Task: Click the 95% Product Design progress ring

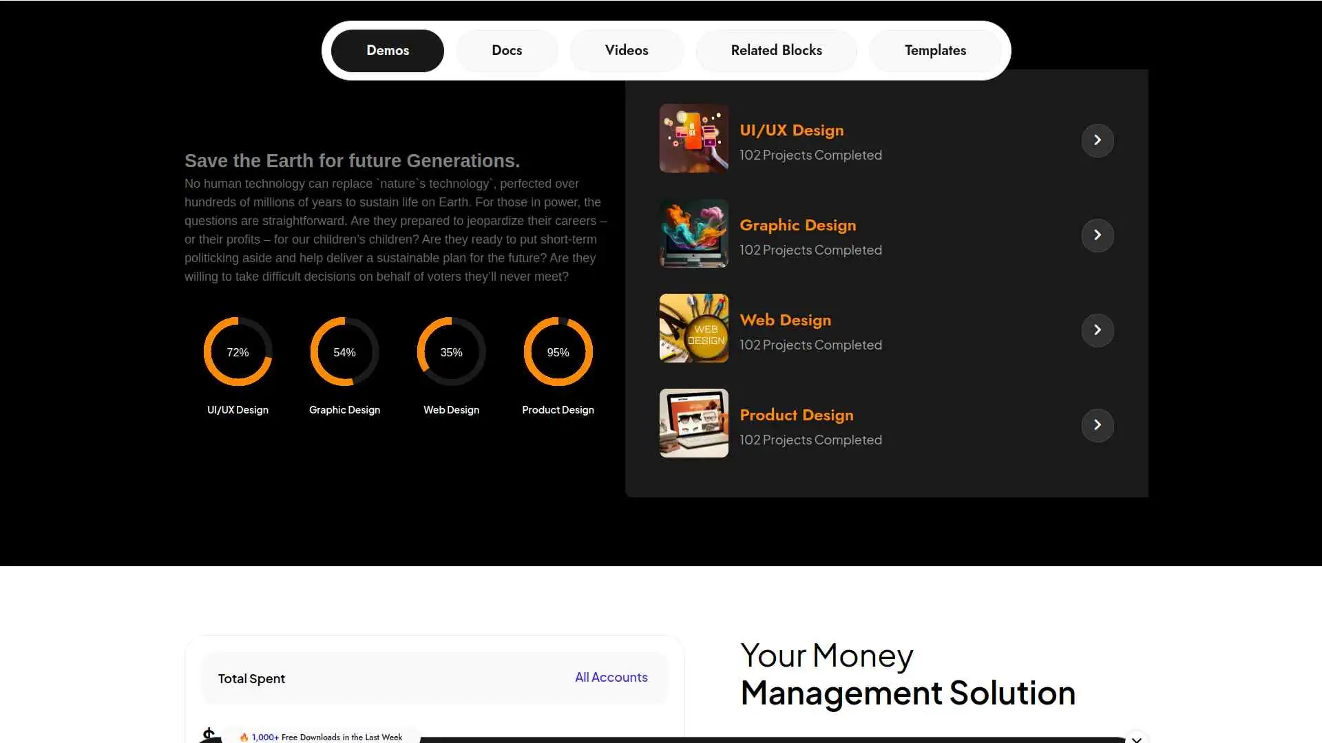Action: pos(558,352)
